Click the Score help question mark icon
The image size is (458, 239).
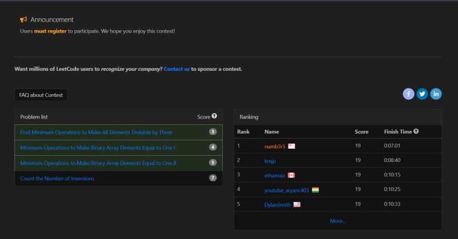(x=214, y=116)
